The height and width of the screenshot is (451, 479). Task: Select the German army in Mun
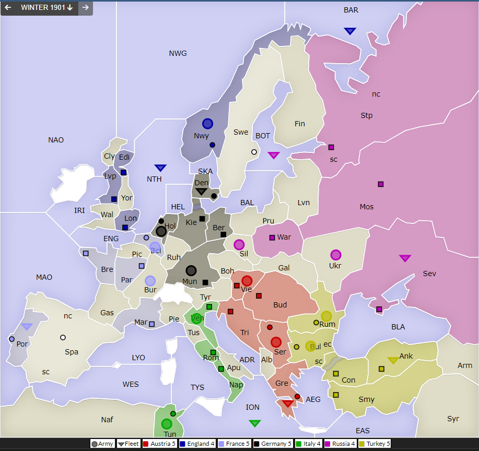(191, 270)
